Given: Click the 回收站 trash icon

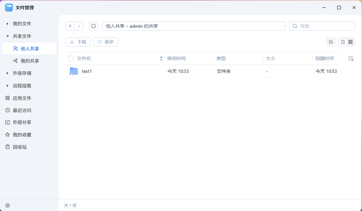Looking at the screenshot, I should pos(8,147).
